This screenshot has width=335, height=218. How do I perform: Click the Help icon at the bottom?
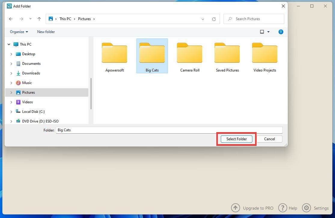(x=283, y=208)
